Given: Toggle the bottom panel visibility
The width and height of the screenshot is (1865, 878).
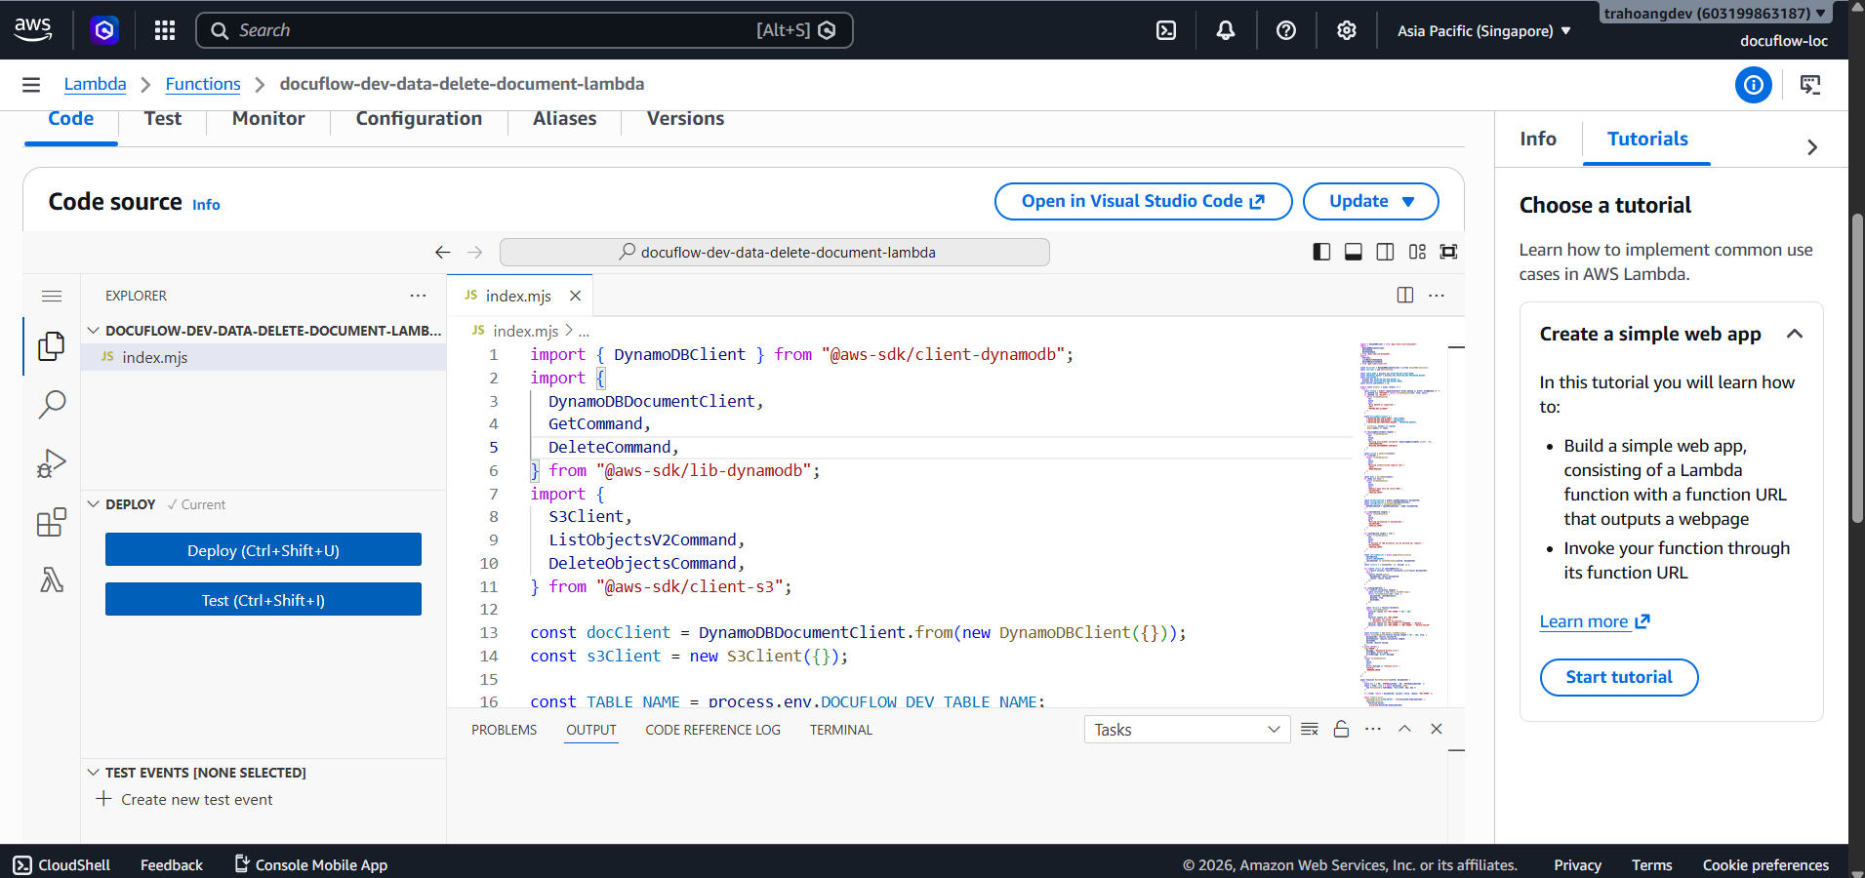Looking at the screenshot, I should point(1354,252).
